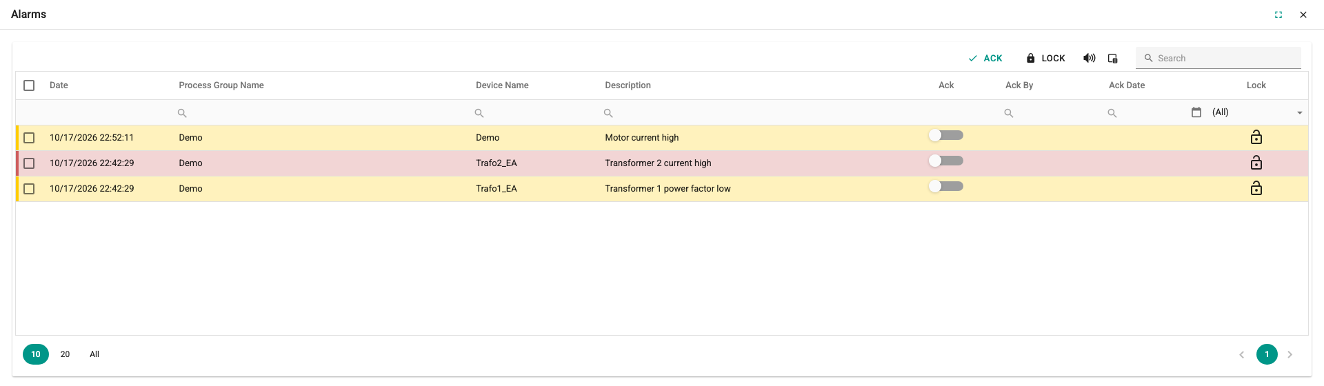The height and width of the screenshot is (386, 1324).
Task: Sort by Process Group Name column header
Action: (x=221, y=85)
